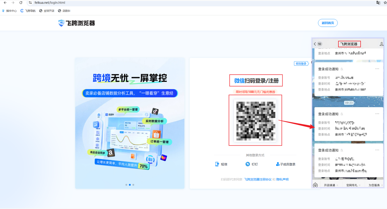Open more options on notification just below 09:23
The image size is (387, 209).
pos(377,114)
